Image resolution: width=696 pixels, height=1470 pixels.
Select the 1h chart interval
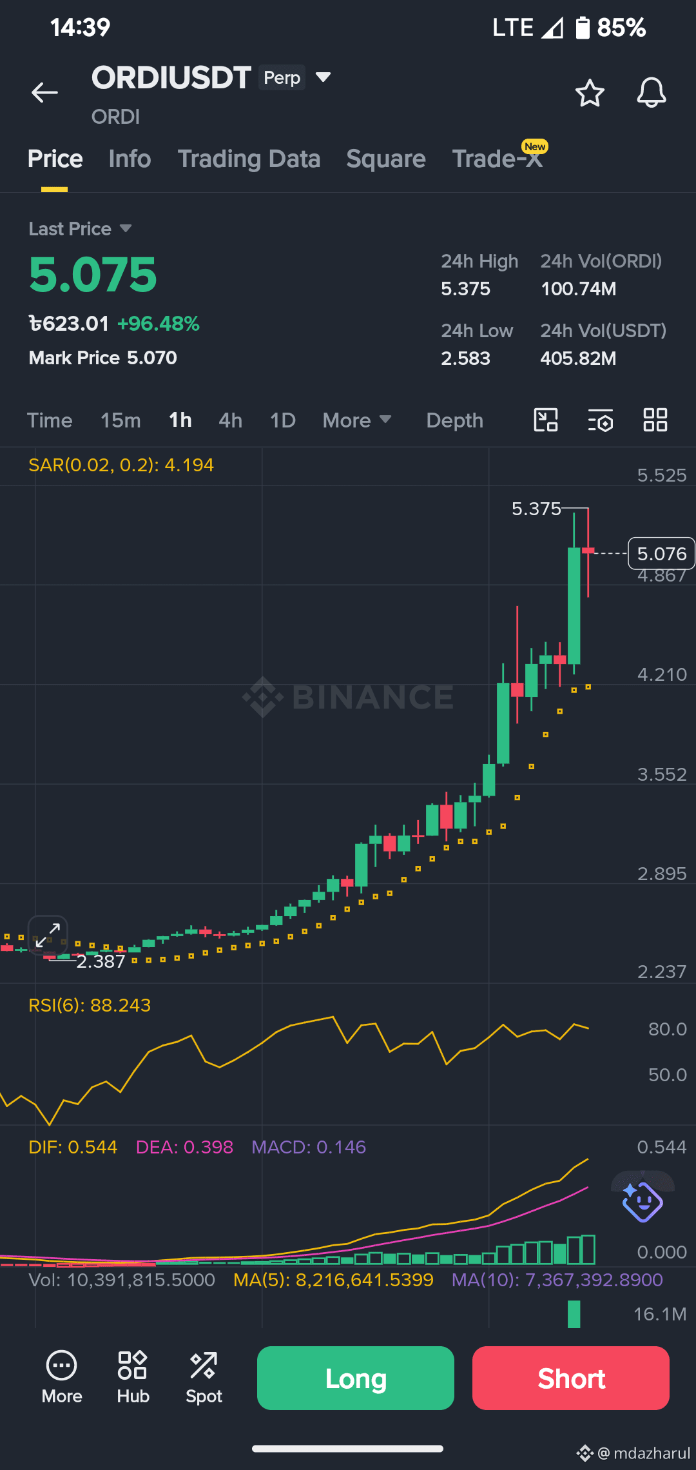180,420
